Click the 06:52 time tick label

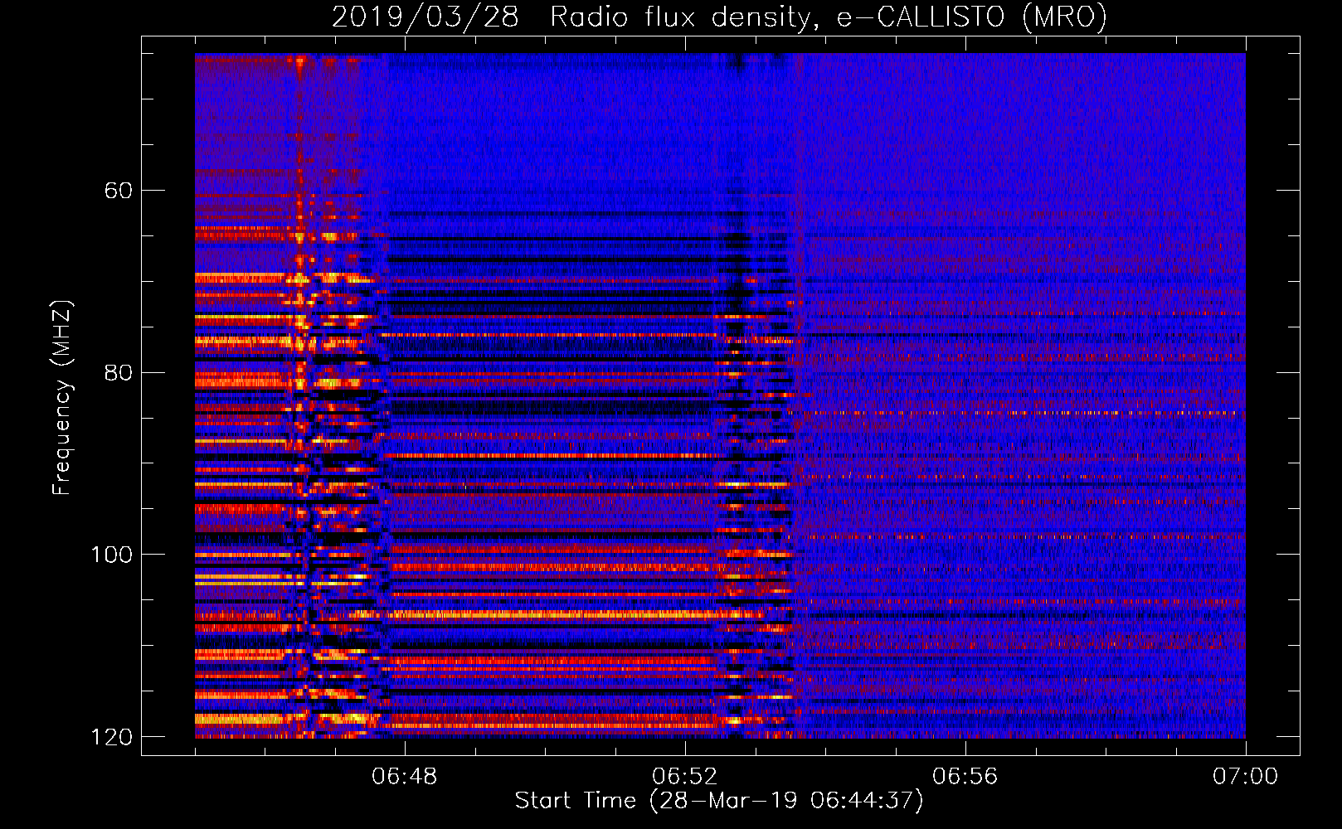685,777
